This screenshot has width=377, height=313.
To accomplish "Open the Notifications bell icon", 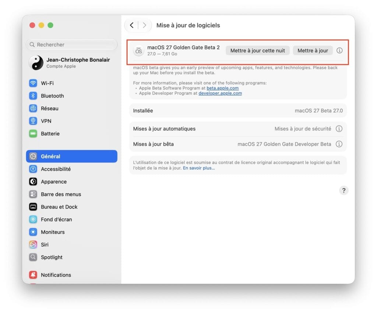I will coord(33,275).
